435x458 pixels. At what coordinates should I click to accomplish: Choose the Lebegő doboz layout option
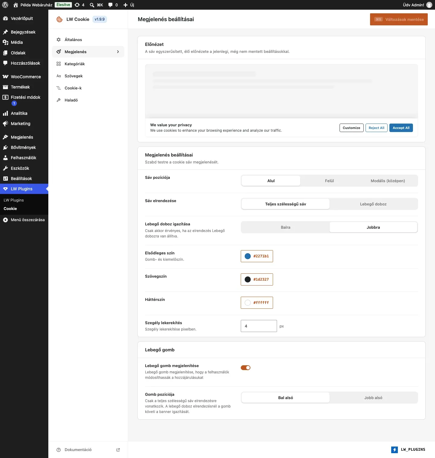tap(373, 204)
